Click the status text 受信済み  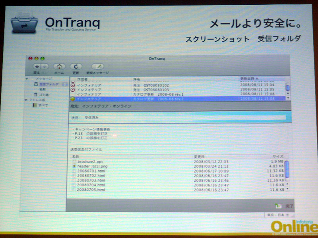click(91, 117)
